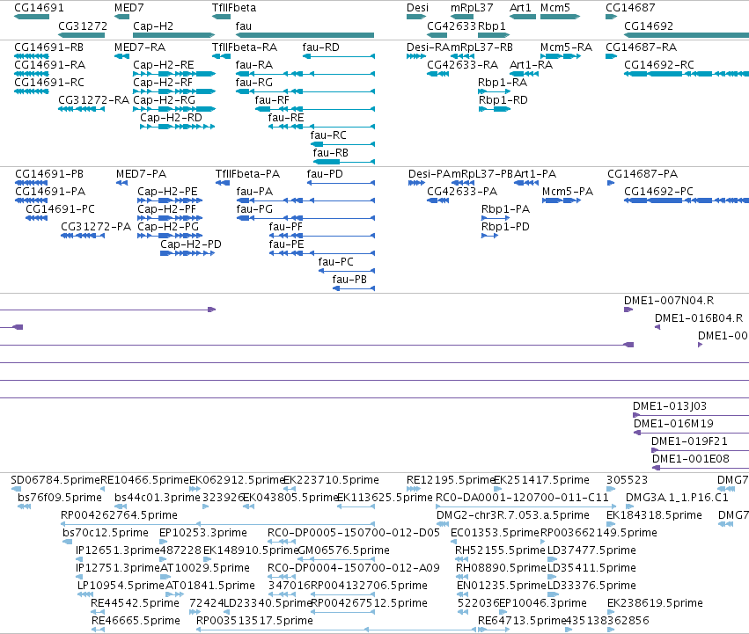
Task: Select protein label CG14687-PA
Action: tap(643, 174)
